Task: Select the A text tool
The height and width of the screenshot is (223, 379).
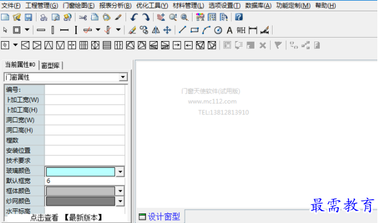Action: pyautogui.click(x=230, y=30)
